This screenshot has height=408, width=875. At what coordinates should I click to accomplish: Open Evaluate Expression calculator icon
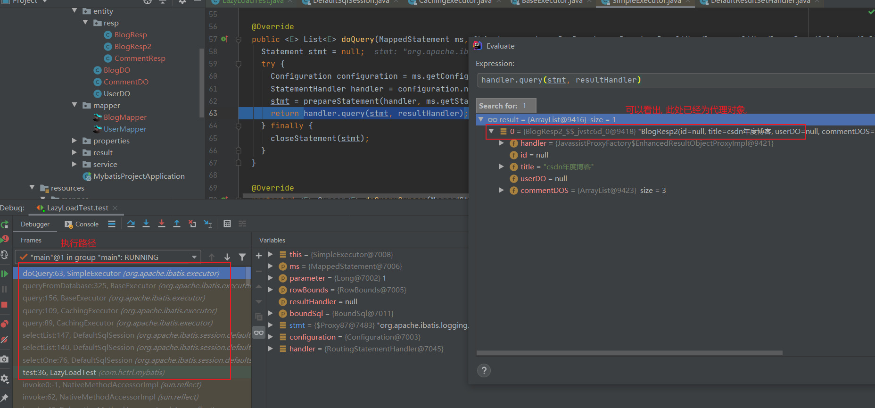[x=227, y=224]
